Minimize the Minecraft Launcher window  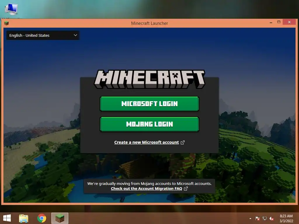tap(271, 22)
